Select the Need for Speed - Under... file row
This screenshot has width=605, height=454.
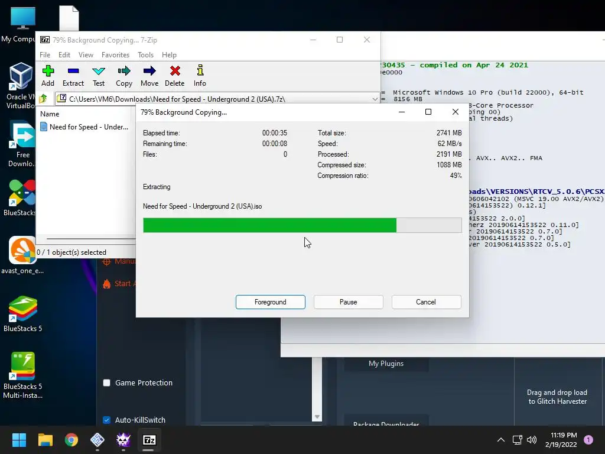(x=84, y=127)
